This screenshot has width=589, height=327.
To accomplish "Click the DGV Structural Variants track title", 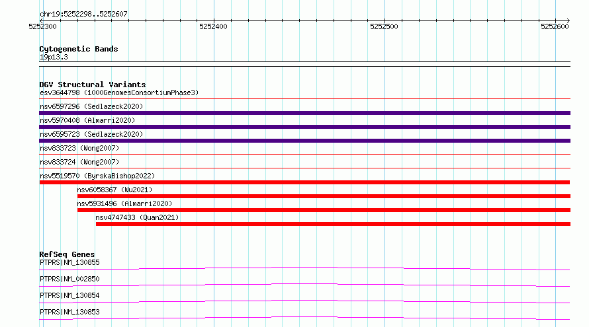I will (x=93, y=85).
